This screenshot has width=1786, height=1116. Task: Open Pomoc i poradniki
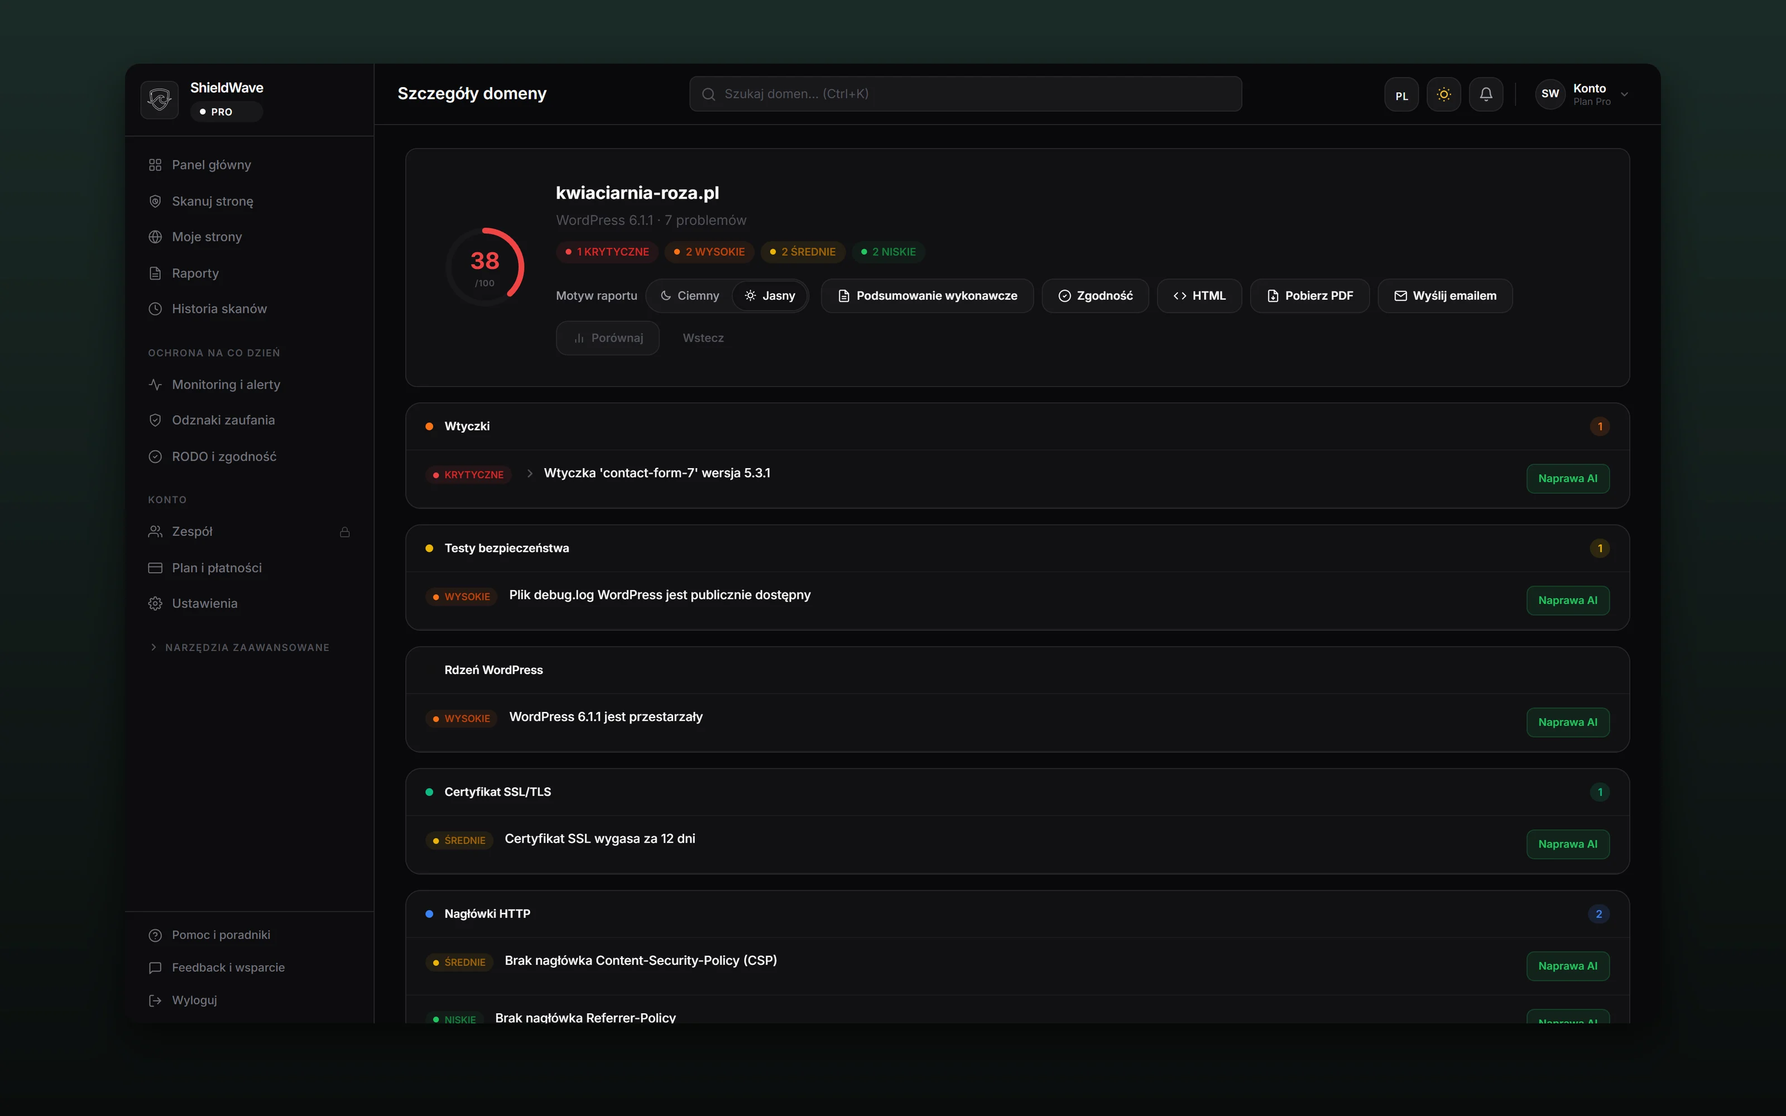[249, 935]
